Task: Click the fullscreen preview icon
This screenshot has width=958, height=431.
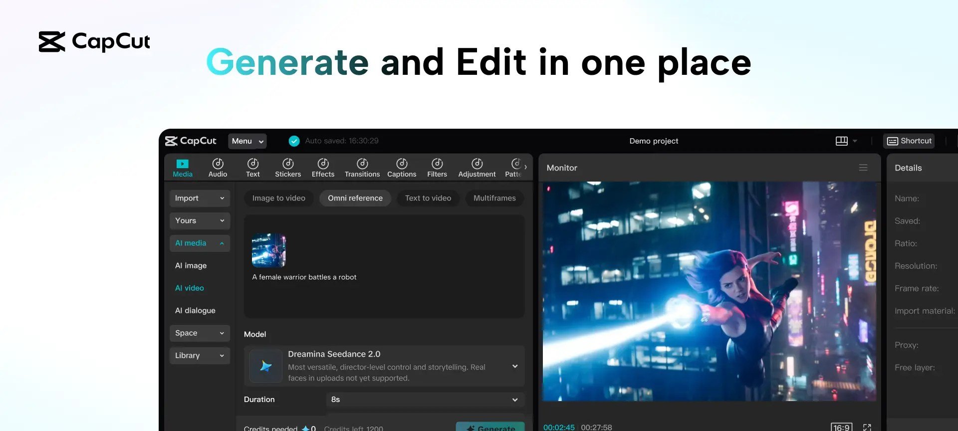Action: (867, 427)
